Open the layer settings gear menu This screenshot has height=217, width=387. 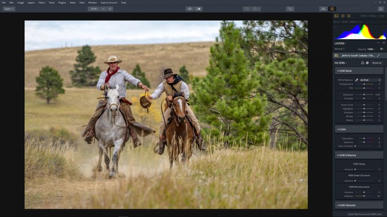pos(382,49)
